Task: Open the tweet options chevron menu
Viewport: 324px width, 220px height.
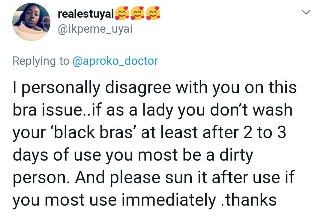Action: (305, 13)
